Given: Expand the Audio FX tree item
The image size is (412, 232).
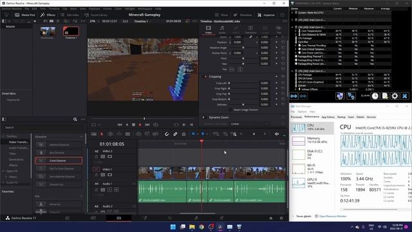Looking at the screenshot, I should [x=3, y=182].
